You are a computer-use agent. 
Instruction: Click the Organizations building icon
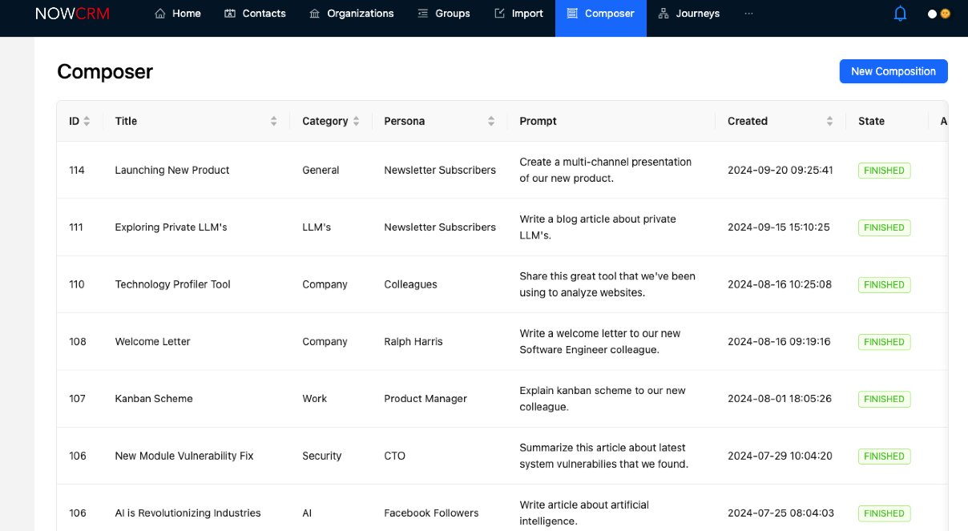(x=315, y=14)
